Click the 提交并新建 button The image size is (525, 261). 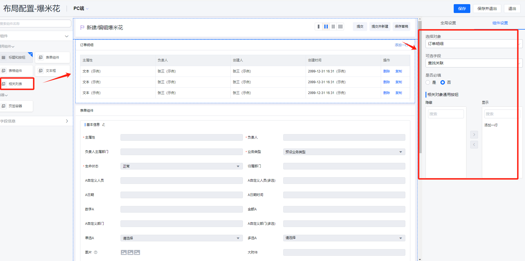[x=380, y=27]
